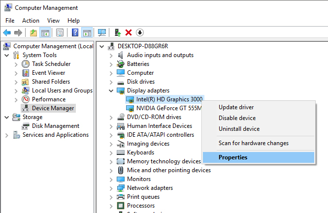Image resolution: width=328 pixels, height=213 pixels.
Task: Collapse the Display adapters category
Action: pyautogui.click(x=111, y=91)
